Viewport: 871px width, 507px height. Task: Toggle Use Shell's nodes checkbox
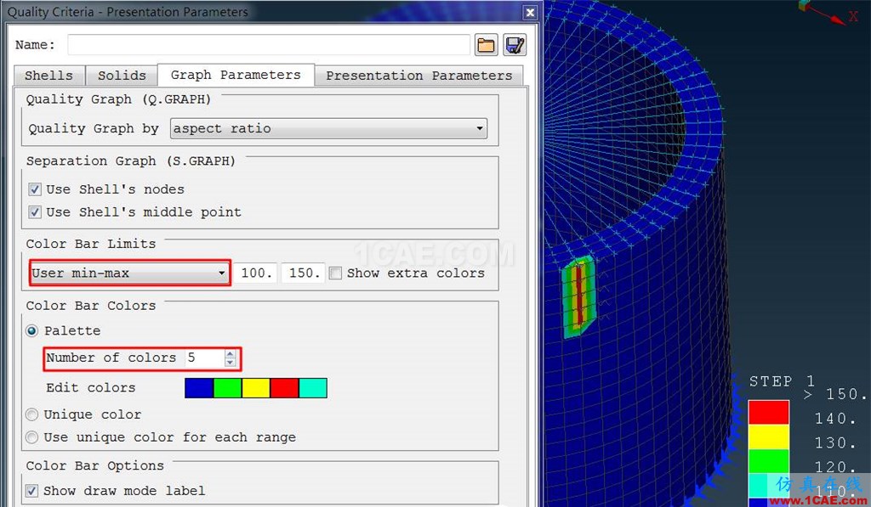tap(35, 189)
